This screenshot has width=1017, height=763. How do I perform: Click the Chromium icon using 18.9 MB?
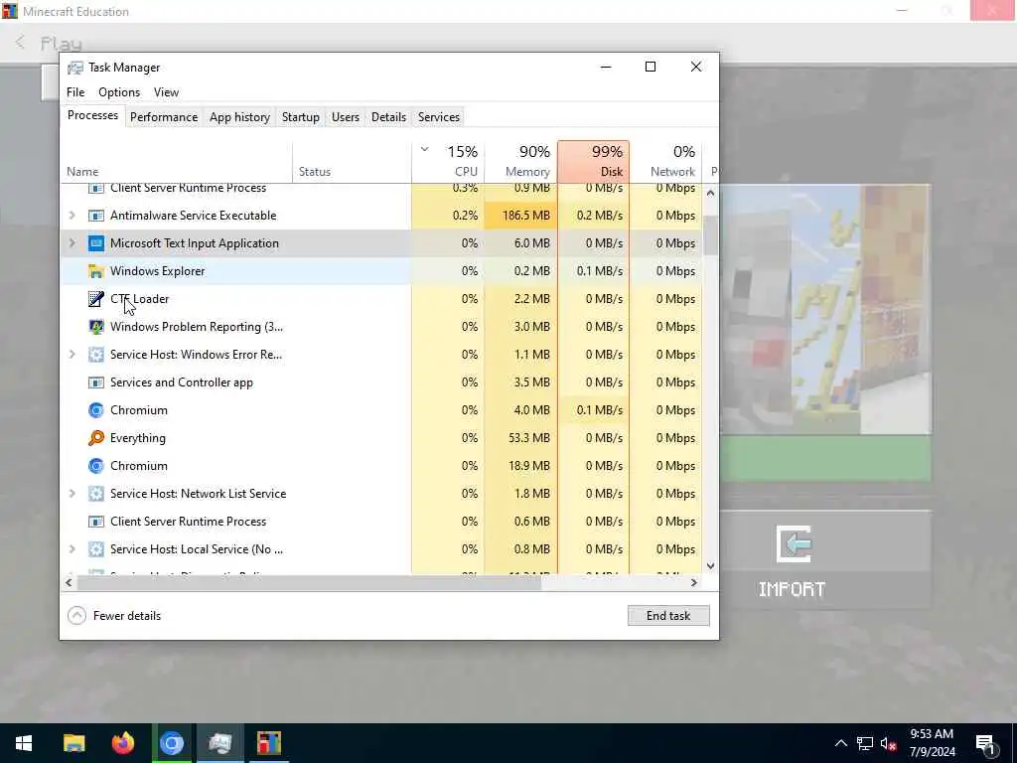tap(96, 466)
